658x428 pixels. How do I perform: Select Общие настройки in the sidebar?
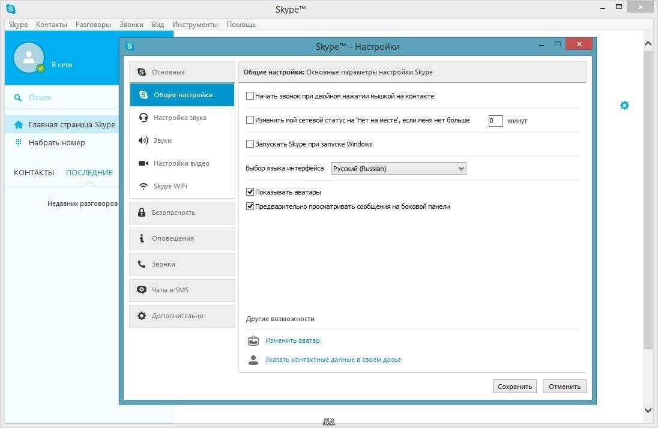tap(182, 95)
